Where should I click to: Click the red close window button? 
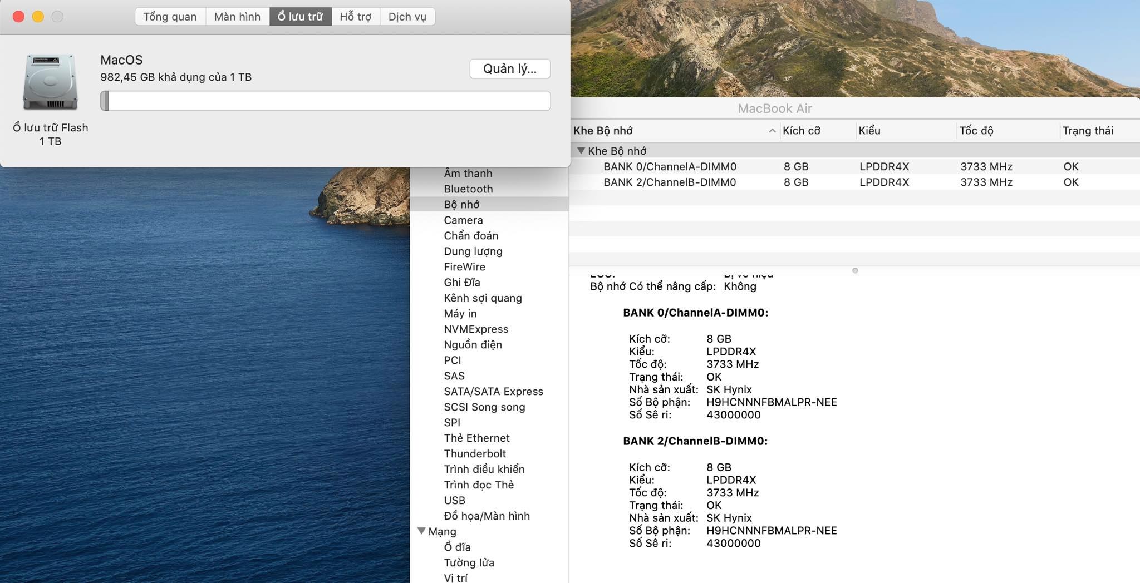[18, 17]
